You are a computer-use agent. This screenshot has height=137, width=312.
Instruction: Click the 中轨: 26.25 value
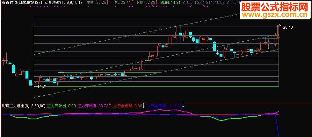click(x=97, y=3)
